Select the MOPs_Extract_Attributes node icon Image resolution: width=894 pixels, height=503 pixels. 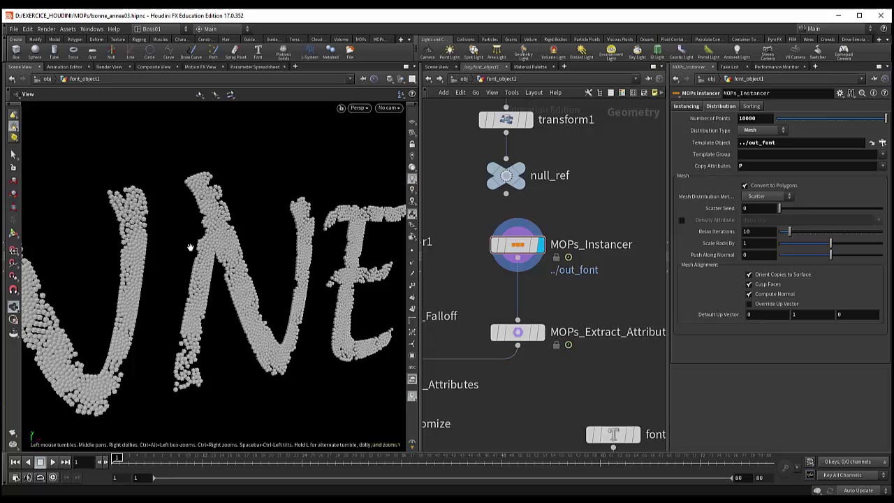coord(518,333)
